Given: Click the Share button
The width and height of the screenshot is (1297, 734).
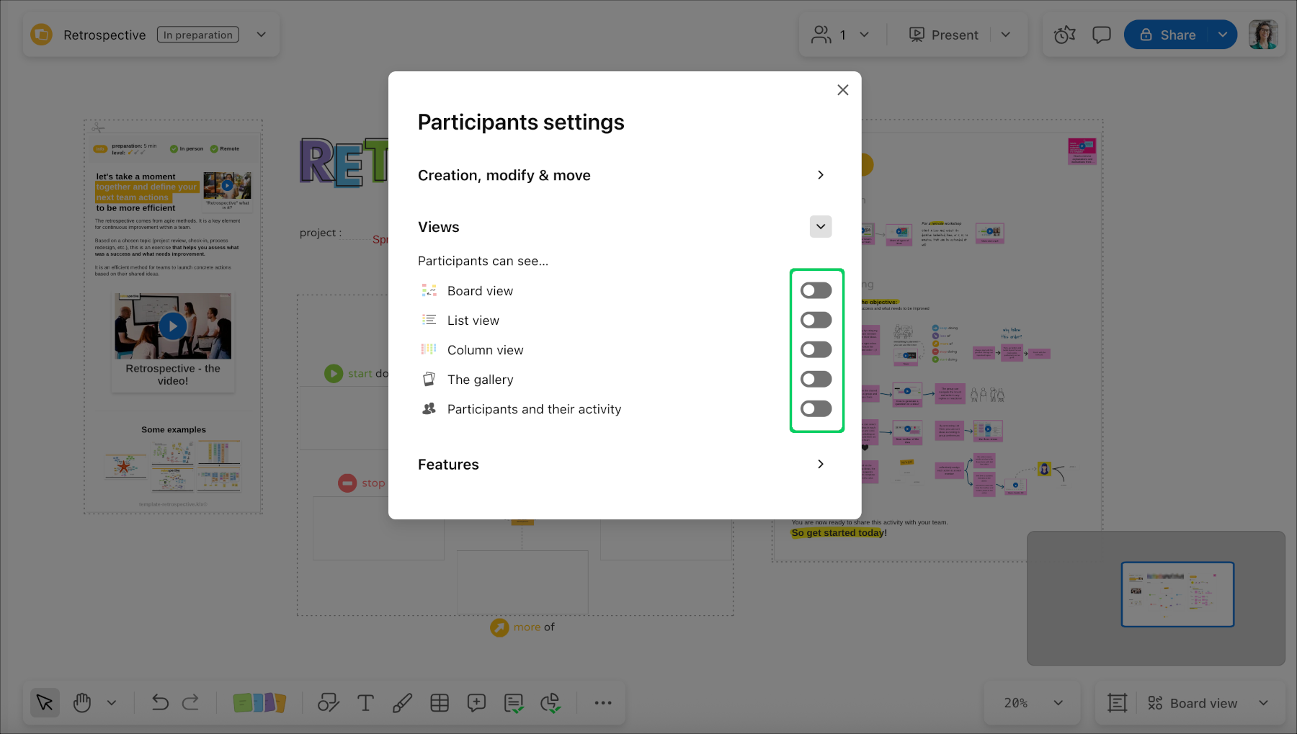Looking at the screenshot, I should (x=1168, y=35).
